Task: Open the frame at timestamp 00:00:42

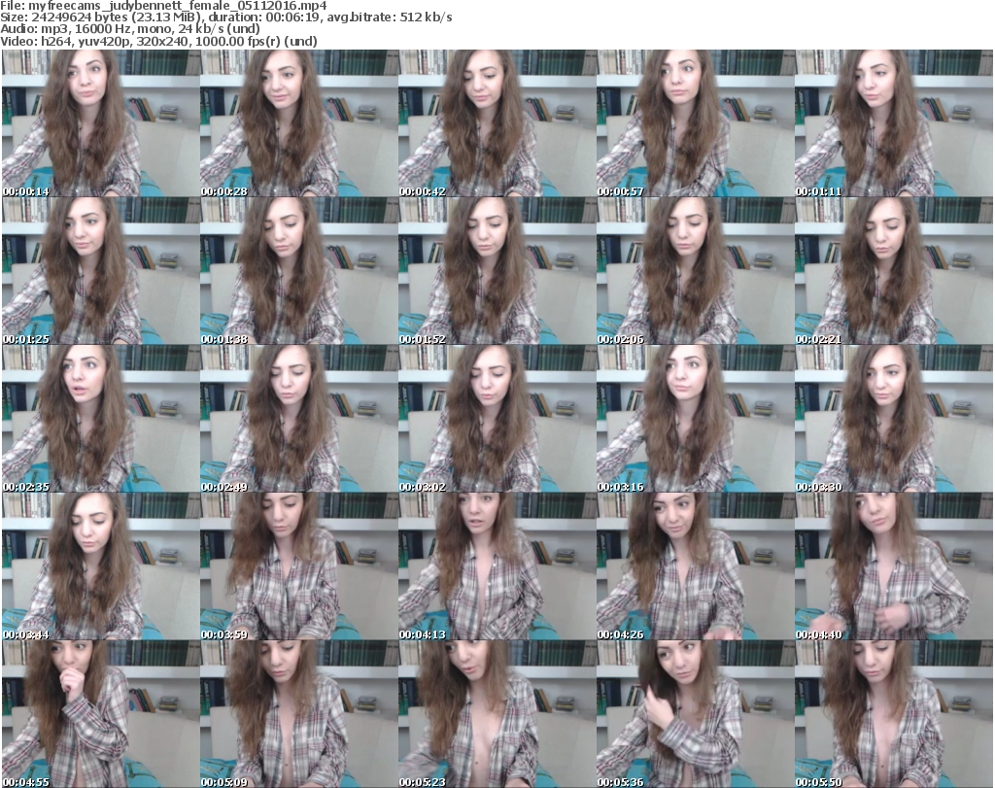Action: pos(497,123)
